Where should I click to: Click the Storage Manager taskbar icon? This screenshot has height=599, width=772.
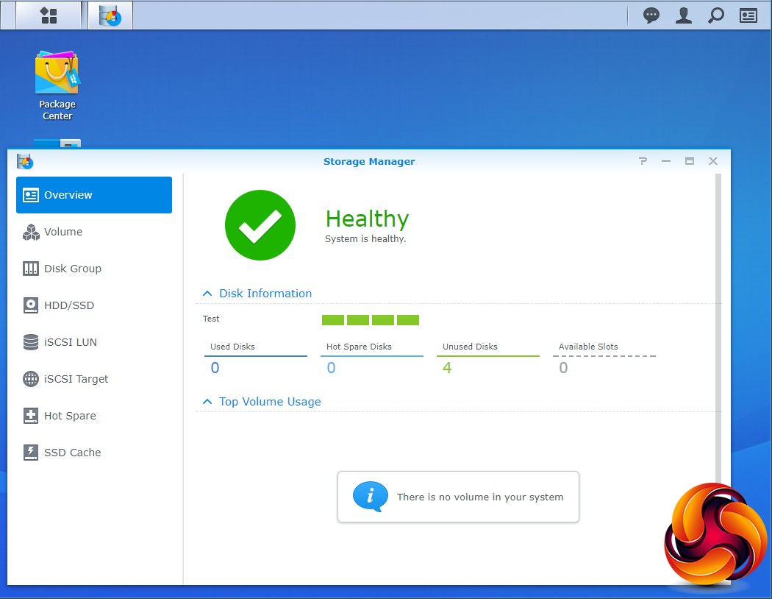pos(110,15)
